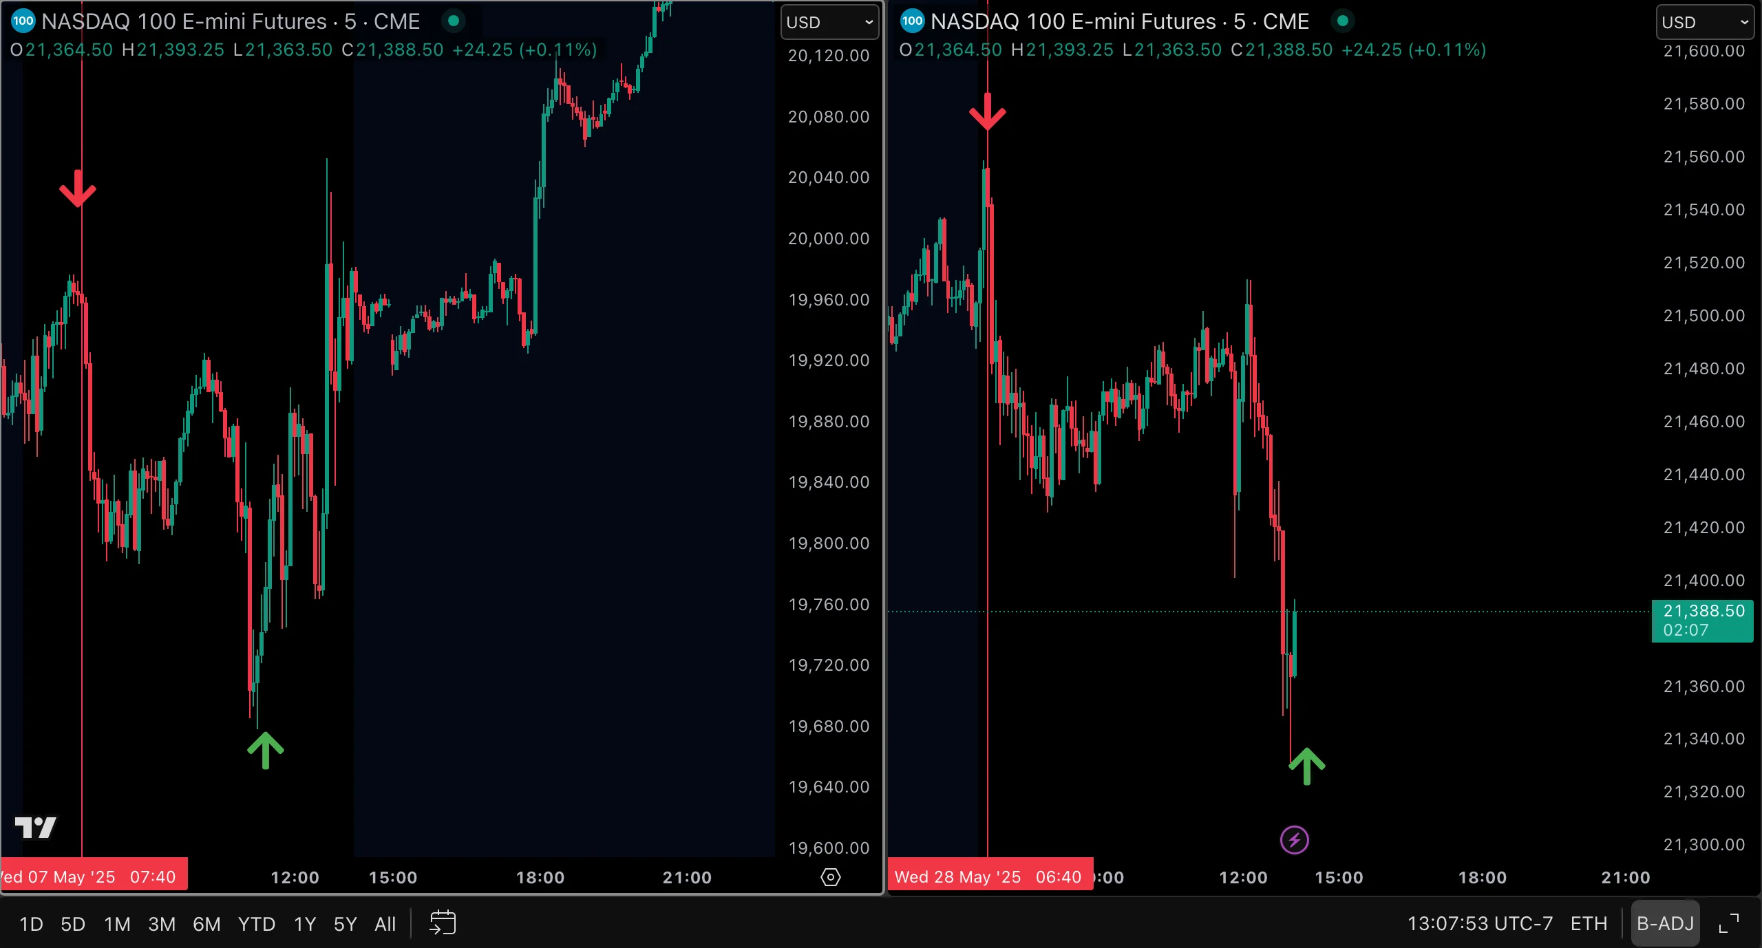Open USD currency dropdown on right chart
Image resolution: width=1762 pixels, height=948 pixels.
pos(1704,22)
